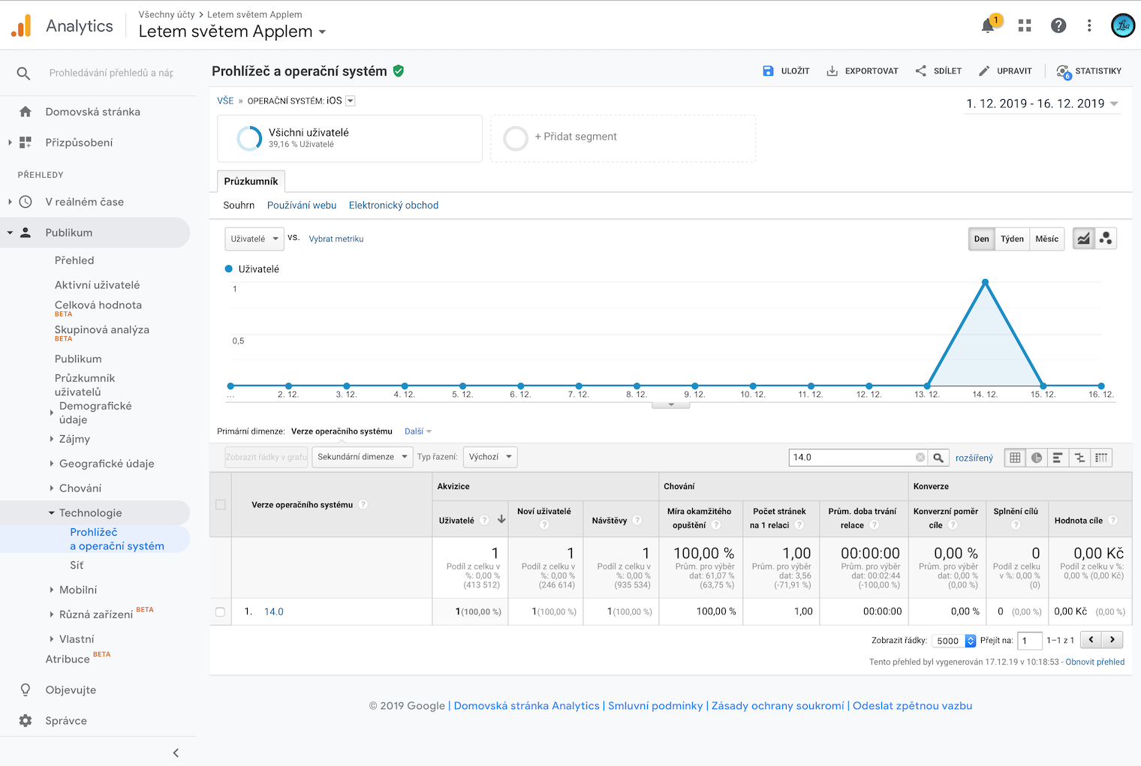Click the EXPORTOVAT button
Screen dimensions: 1141x766
863,71
